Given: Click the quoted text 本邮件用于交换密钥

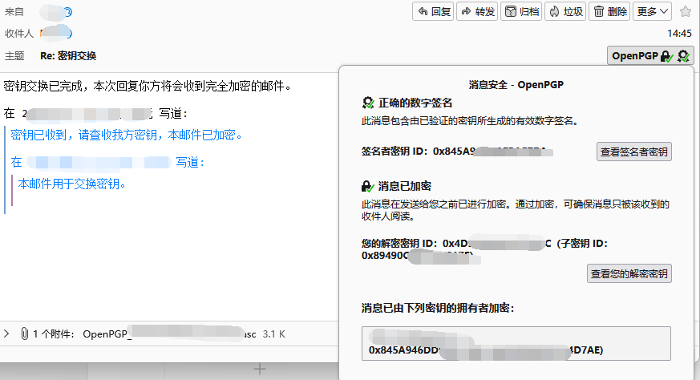Looking at the screenshot, I should pyautogui.click(x=73, y=184).
